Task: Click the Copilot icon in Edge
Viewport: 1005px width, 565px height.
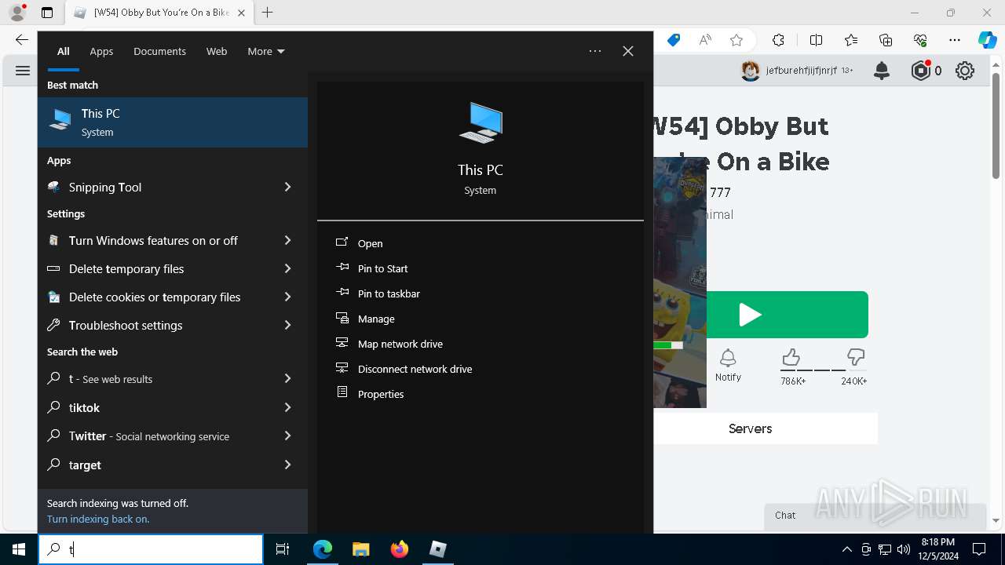Action: click(987, 40)
